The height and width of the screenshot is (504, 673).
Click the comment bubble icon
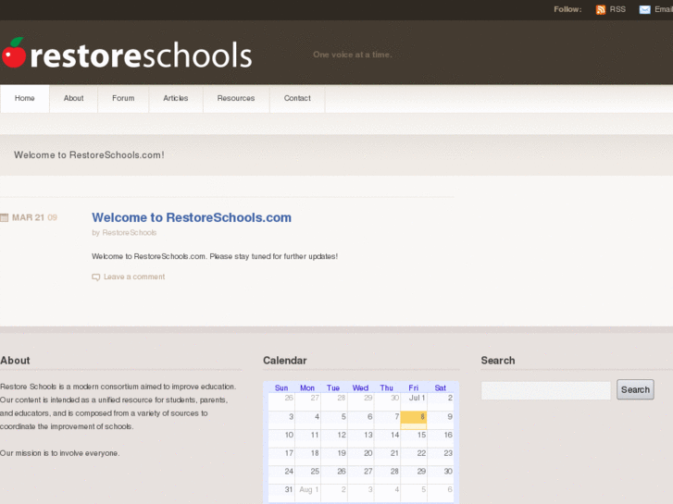click(x=95, y=277)
